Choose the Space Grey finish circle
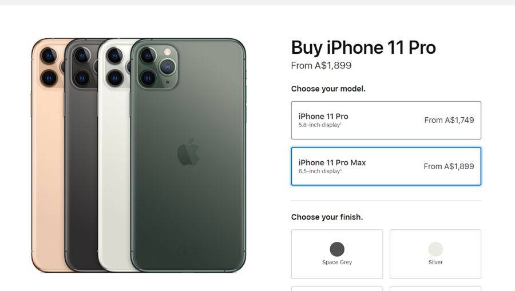515x291 pixels. coord(337,249)
